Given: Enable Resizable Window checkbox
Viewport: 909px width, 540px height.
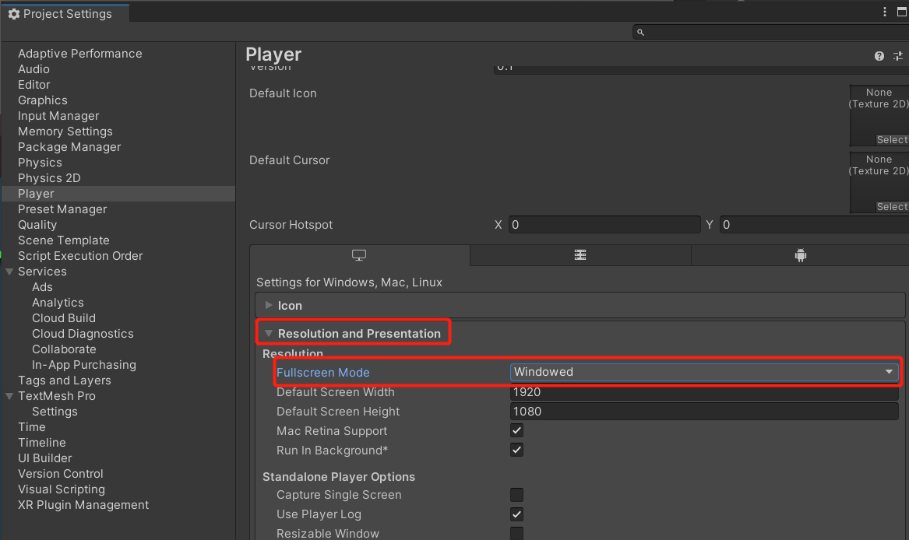Looking at the screenshot, I should tap(516, 534).
